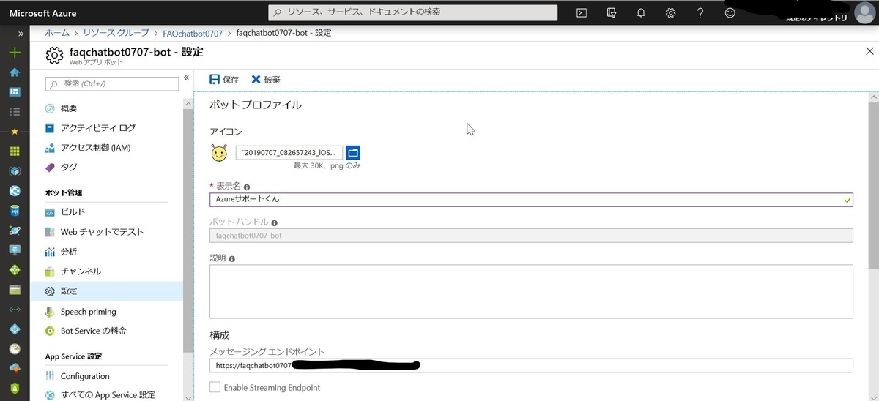This screenshot has width=879, height=401.
Task: Close the settings blade with X
Action: [x=869, y=51]
